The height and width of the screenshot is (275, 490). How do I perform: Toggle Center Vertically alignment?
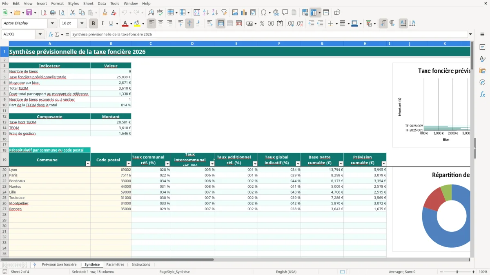tap(189, 24)
